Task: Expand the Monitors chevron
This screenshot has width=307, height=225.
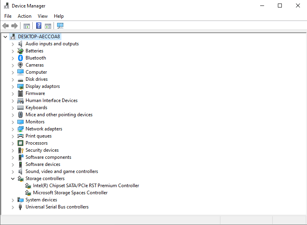Action: tap(13, 122)
